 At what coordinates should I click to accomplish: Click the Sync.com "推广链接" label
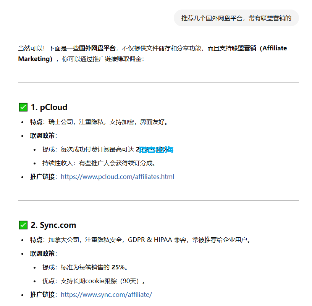pos(43,295)
